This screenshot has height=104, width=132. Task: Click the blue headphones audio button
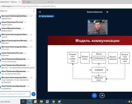pos(94,96)
